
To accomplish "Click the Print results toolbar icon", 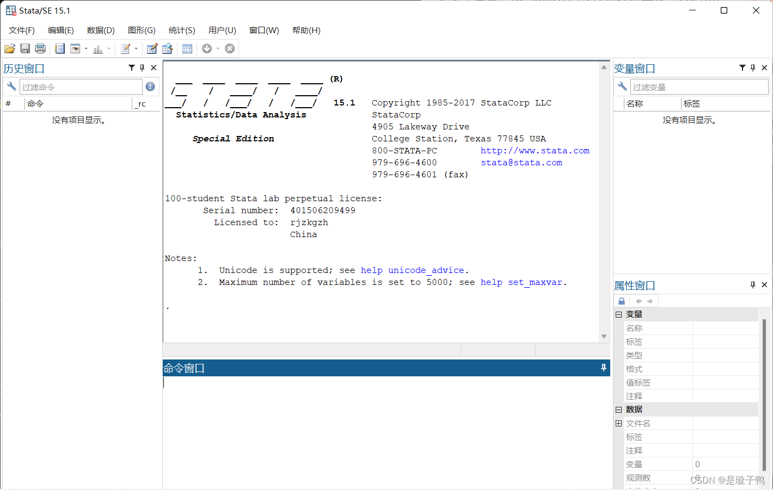I will (40, 49).
